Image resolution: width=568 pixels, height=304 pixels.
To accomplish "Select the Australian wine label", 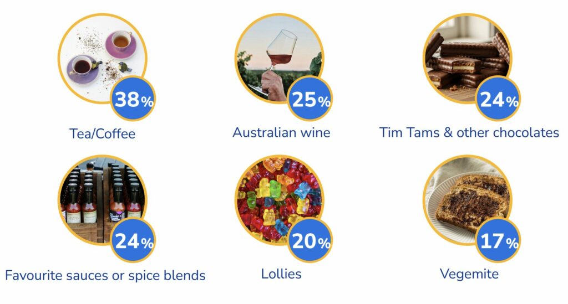I will pos(281,133).
